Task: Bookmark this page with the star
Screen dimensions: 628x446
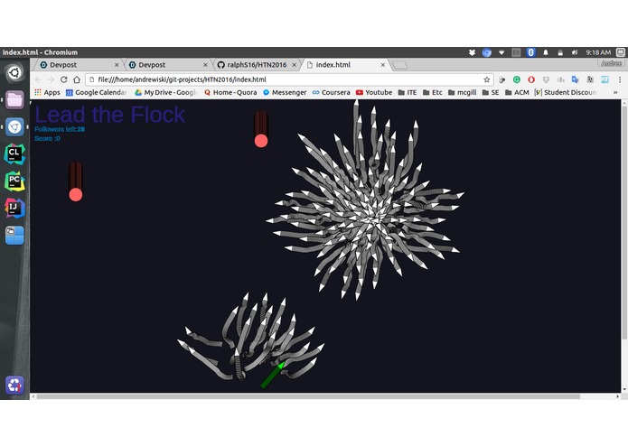Action: [x=487, y=79]
